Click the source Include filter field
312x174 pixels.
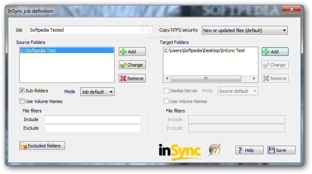click(93, 119)
